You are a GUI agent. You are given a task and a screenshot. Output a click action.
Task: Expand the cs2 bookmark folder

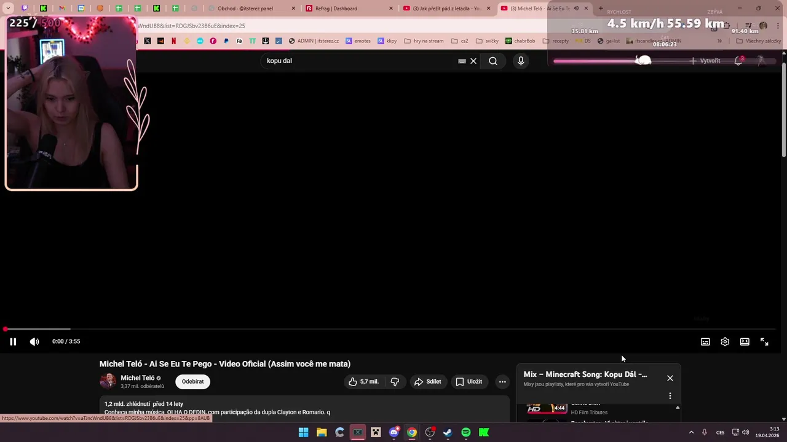click(x=459, y=41)
